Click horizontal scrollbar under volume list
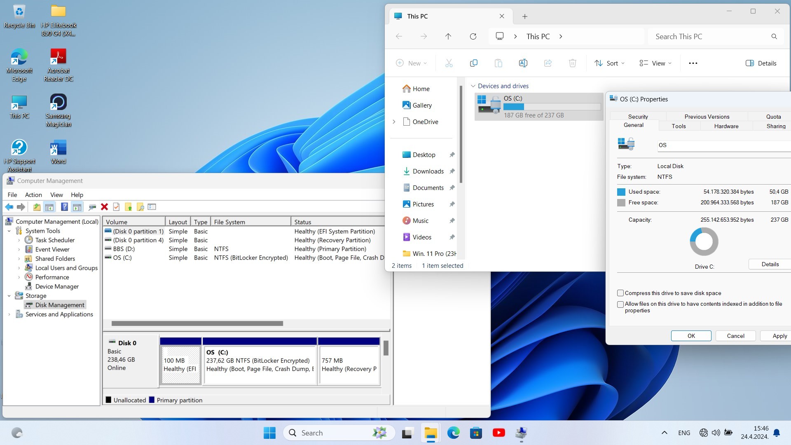The width and height of the screenshot is (791, 445). pyautogui.click(x=197, y=323)
